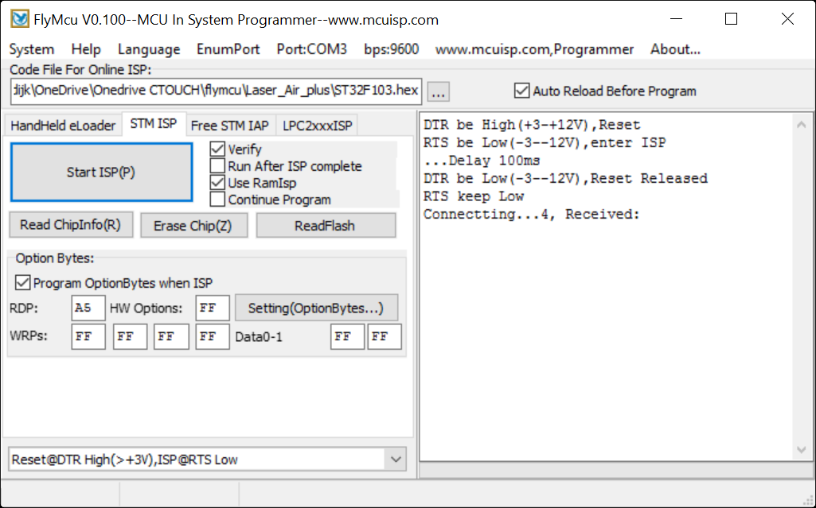
Task: Click Read ChipInfo(R)
Action: pyautogui.click(x=71, y=224)
